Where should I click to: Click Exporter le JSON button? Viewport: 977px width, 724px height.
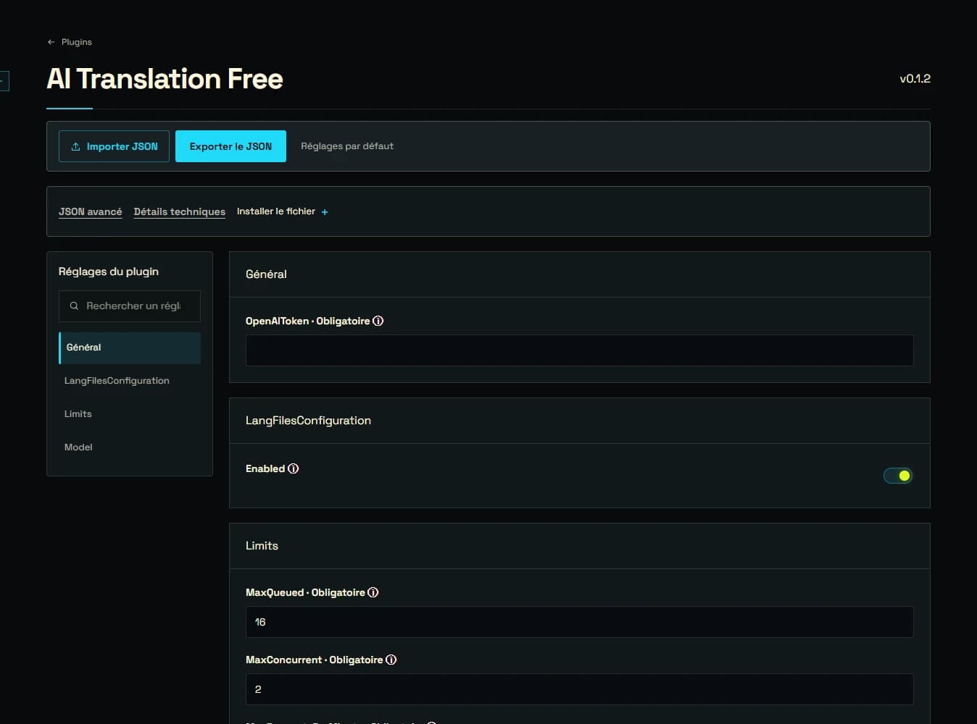[x=230, y=146]
